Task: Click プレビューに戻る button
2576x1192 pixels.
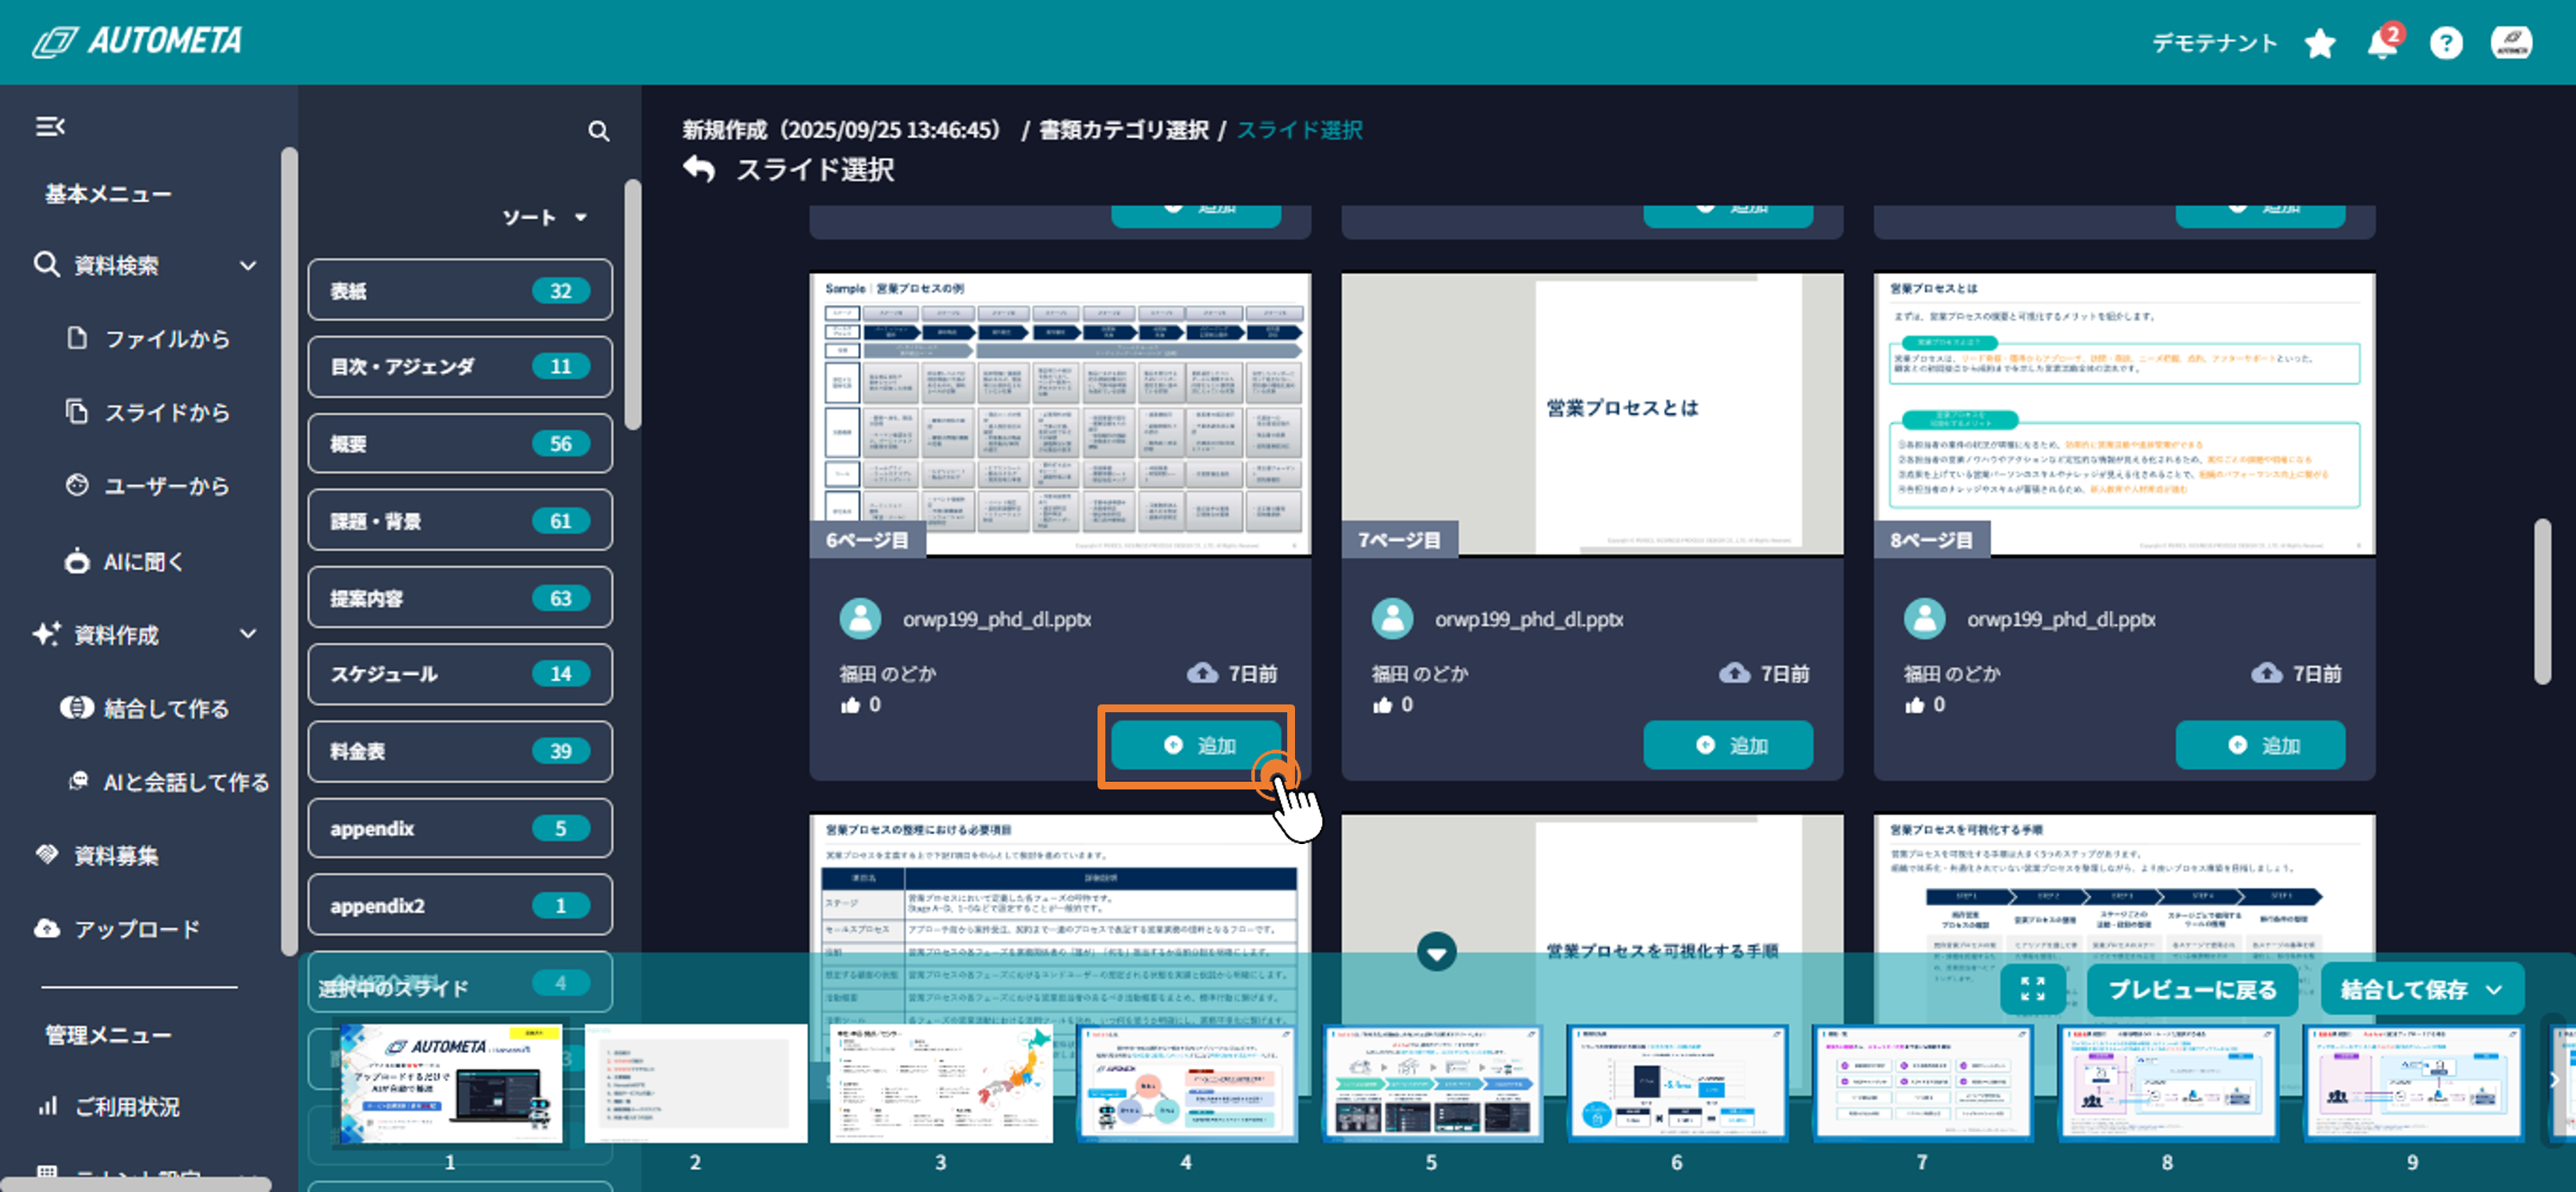Action: pyautogui.click(x=2192, y=990)
